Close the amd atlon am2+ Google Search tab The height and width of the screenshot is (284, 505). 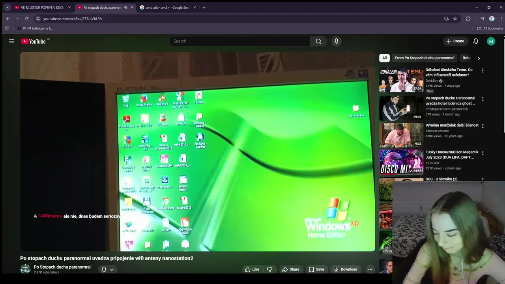coord(195,7)
